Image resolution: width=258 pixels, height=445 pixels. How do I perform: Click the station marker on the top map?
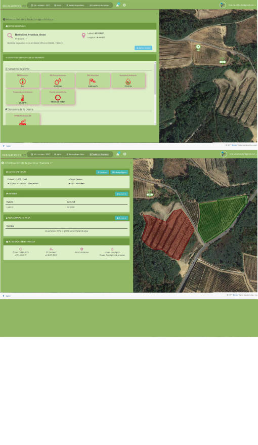point(198,47)
